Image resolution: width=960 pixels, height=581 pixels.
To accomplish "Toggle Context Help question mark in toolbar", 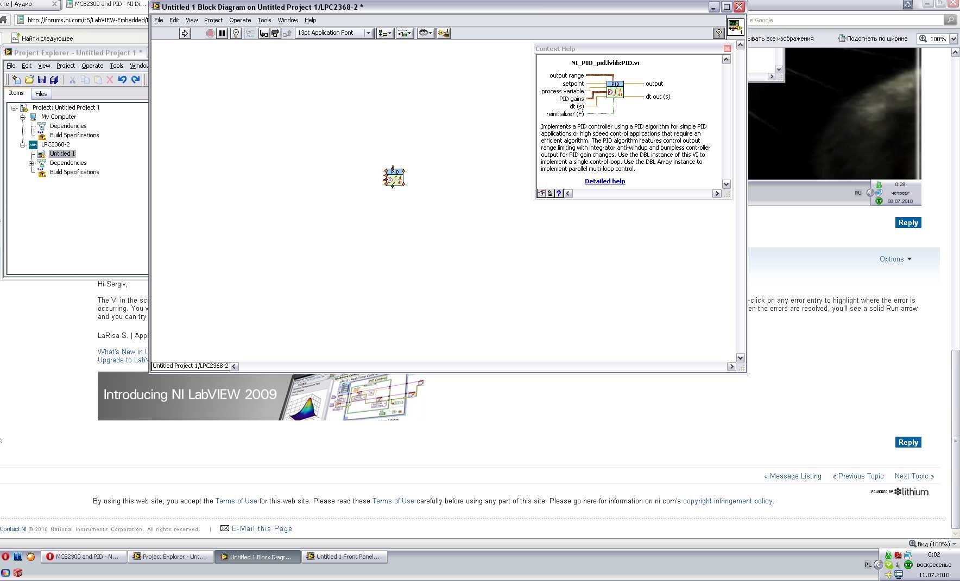I will pyautogui.click(x=719, y=33).
